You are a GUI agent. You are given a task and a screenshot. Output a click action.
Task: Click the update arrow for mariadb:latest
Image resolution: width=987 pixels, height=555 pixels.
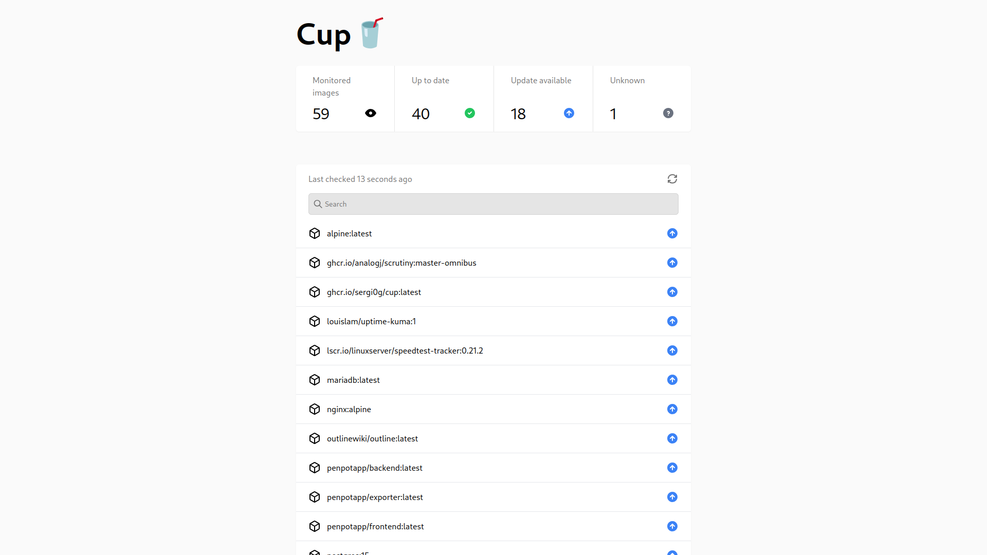672,380
